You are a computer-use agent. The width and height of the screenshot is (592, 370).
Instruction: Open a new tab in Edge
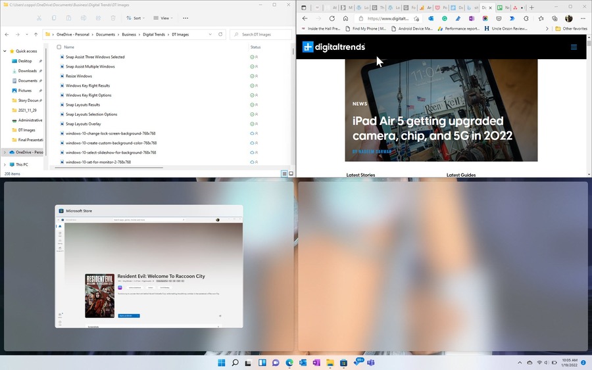(x=531, y=7)
